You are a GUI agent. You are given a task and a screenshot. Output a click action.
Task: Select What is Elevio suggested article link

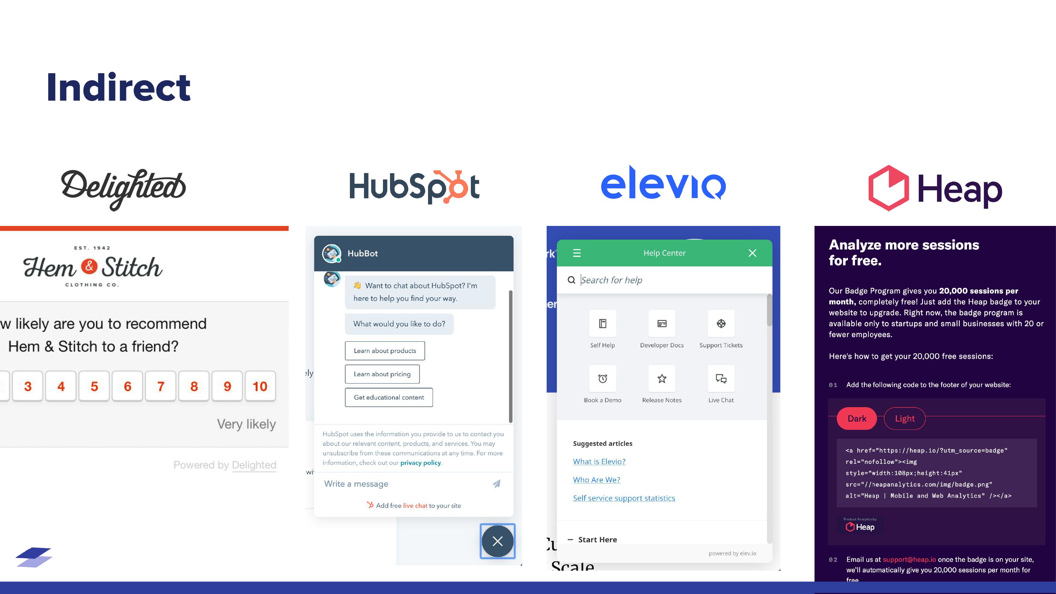[598, 461]
